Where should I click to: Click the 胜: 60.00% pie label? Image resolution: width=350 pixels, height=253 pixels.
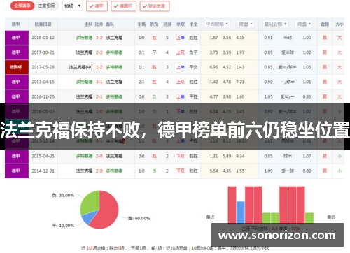(x=139, y=219)
